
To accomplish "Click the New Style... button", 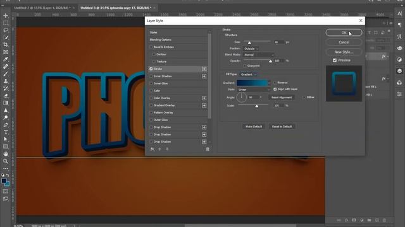I will click(344, 52).
